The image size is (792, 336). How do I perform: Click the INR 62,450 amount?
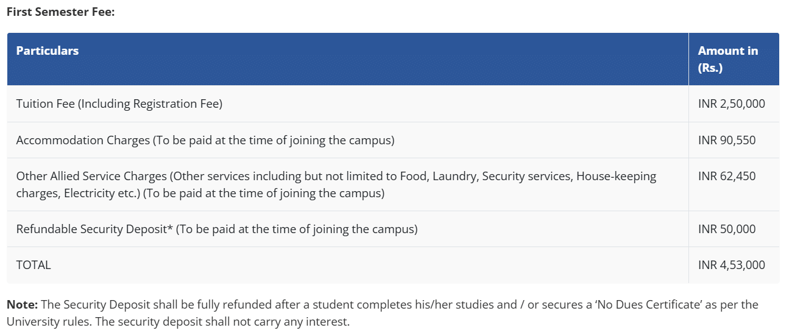coord(726,177)
